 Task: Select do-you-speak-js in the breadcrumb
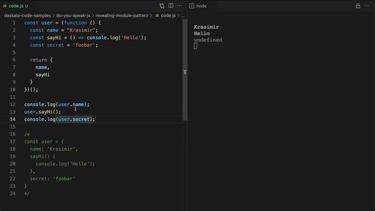coord(73,16)
